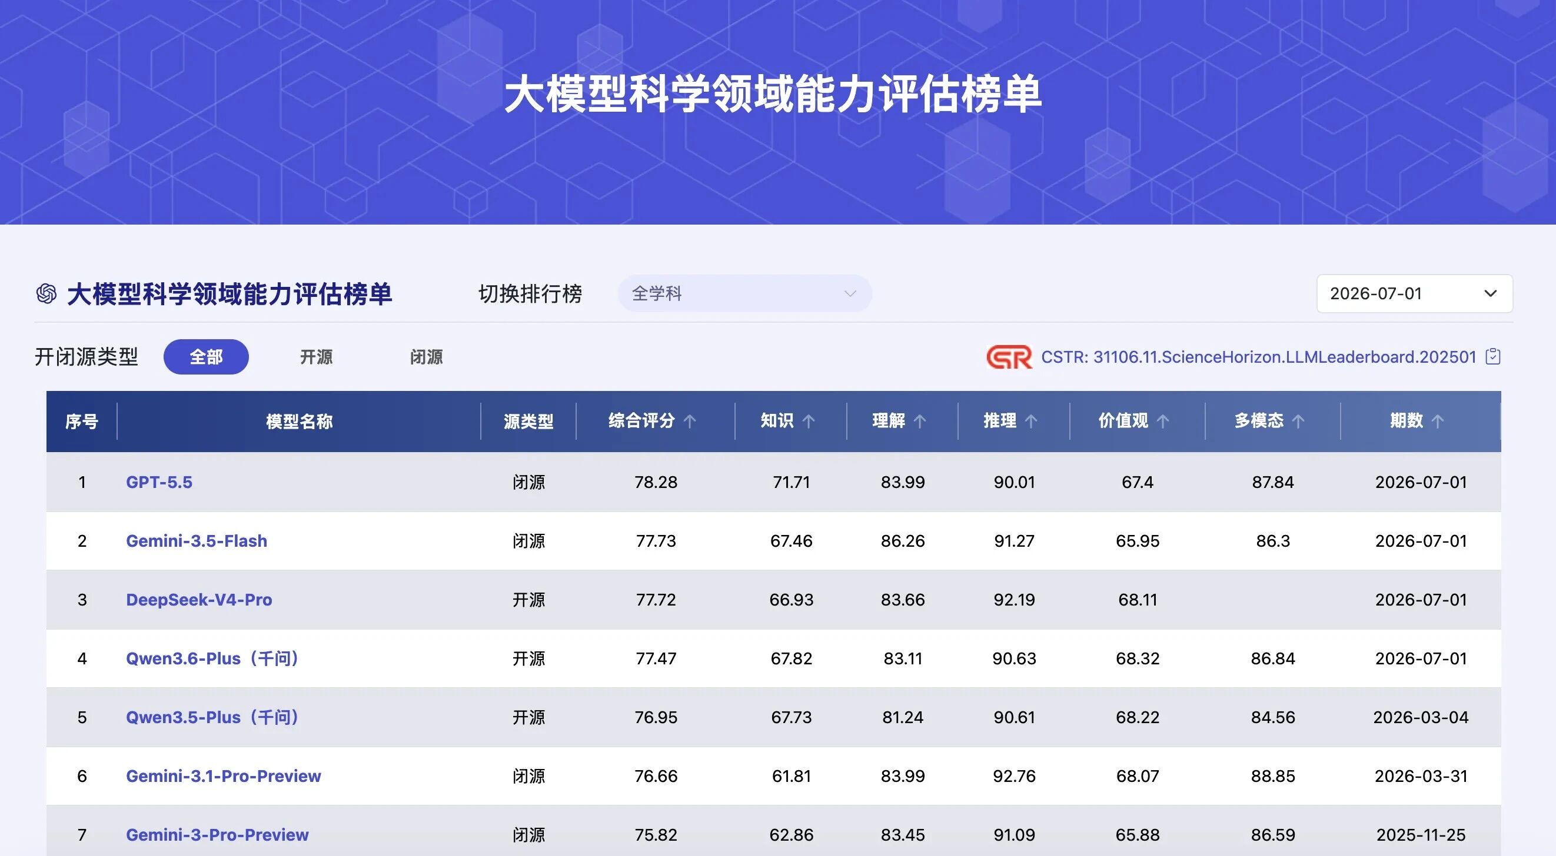The height and width of the screenshot is (856, 1556).
Task: Click the 序号 column header
Action: coord(82,421)
